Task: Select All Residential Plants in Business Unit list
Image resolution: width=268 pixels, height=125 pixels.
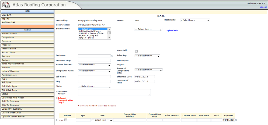Action: click(93, 31)
